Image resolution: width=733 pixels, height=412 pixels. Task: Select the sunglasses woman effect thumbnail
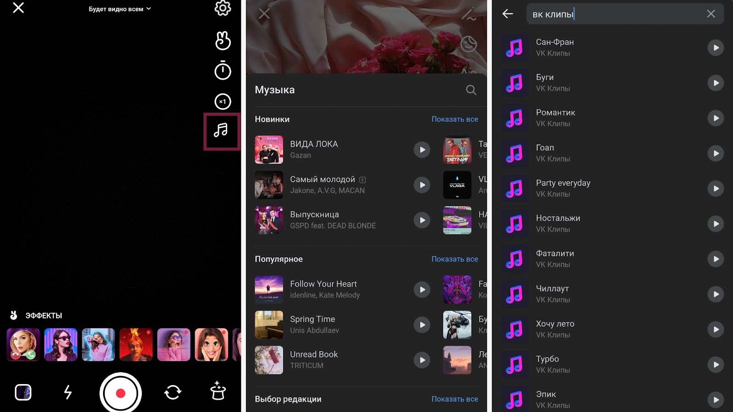point(61,345)
